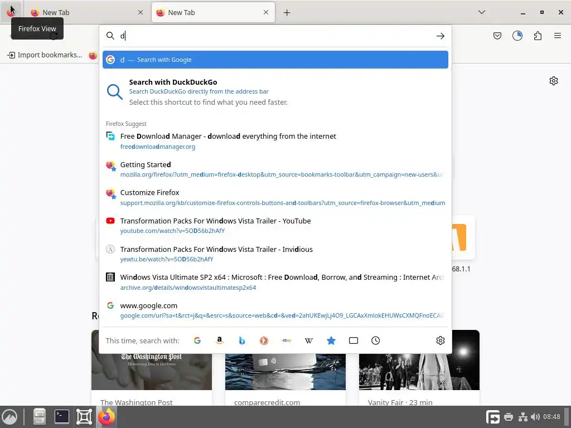
Task: Open the network tray icon
Action: (x=523, y=417)
